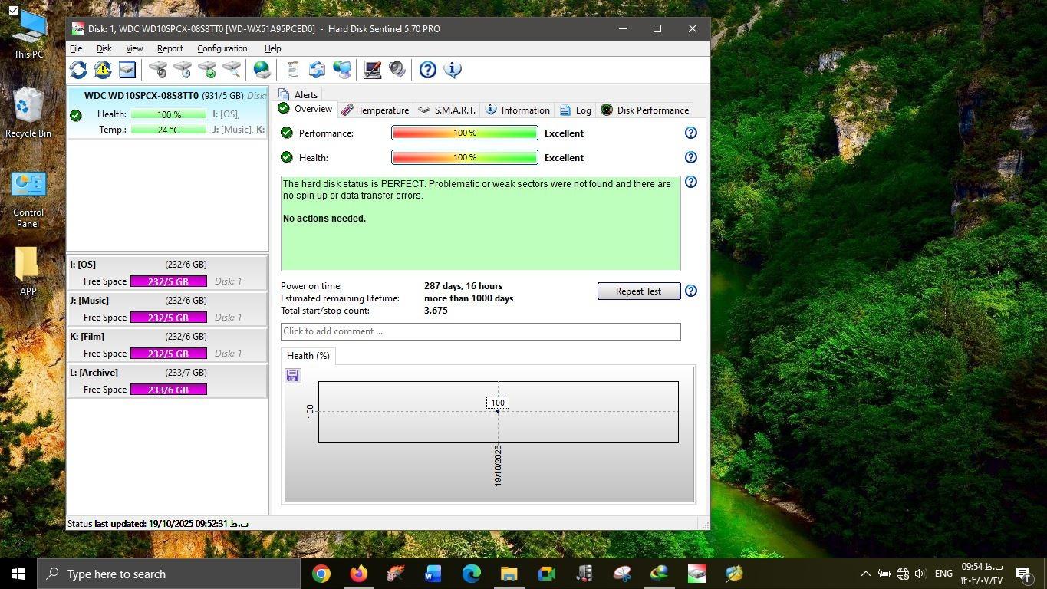Switch to the S.M.A.R.T. tab
This screenshot has width=1047, height=589.
tap(447, 110)
